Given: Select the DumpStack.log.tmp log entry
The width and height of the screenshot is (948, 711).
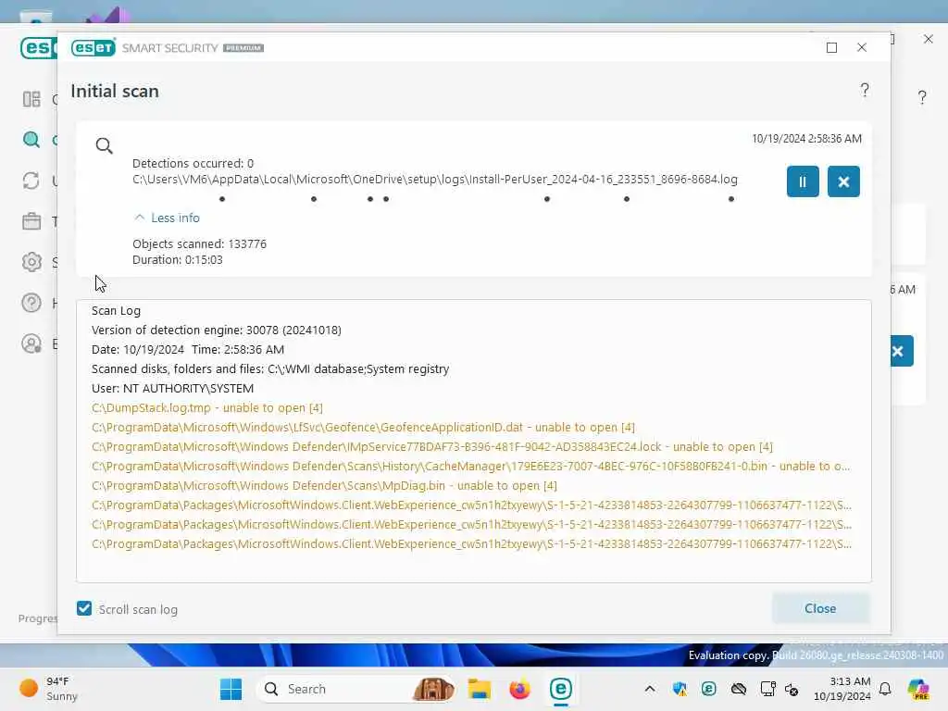Looking at the screenshot, I should (206, 407).
